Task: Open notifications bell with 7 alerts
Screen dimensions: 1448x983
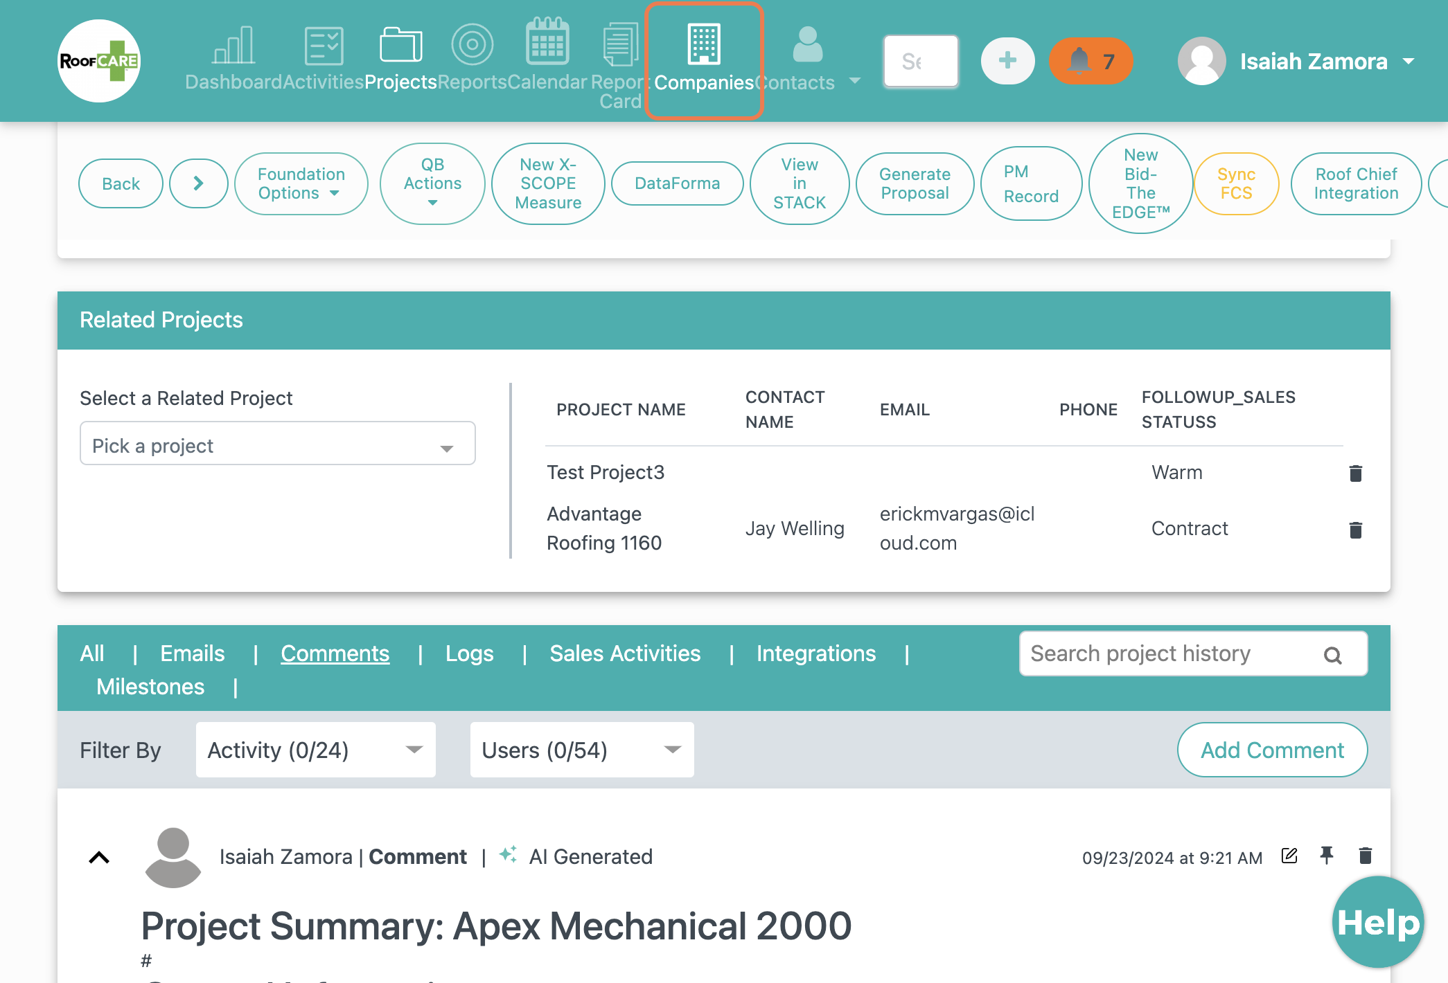Action: click(1091, 61)
